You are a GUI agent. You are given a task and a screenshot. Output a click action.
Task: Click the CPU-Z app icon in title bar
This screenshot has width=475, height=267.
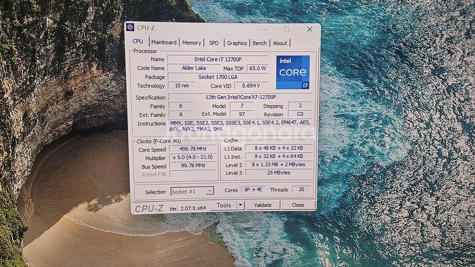pos(130,27)
